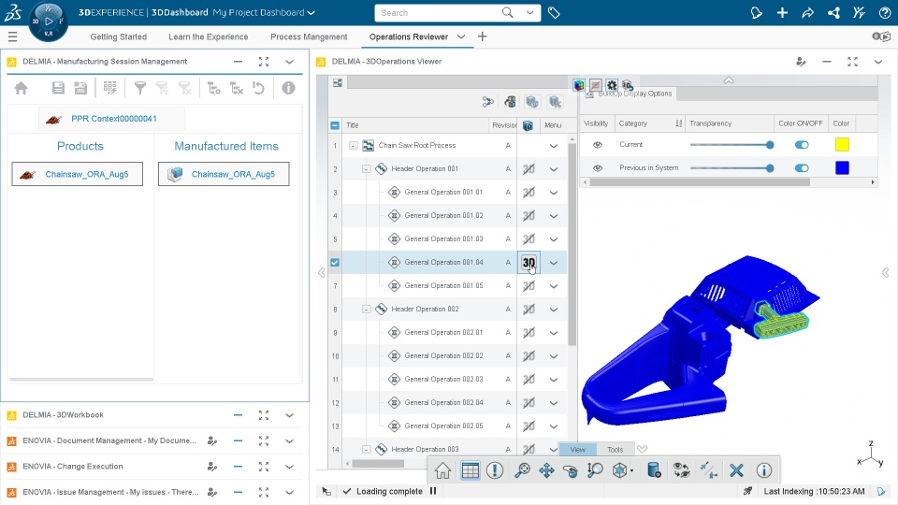
Task: Open the Help question mark icon
Action: (x=884, y=12)
